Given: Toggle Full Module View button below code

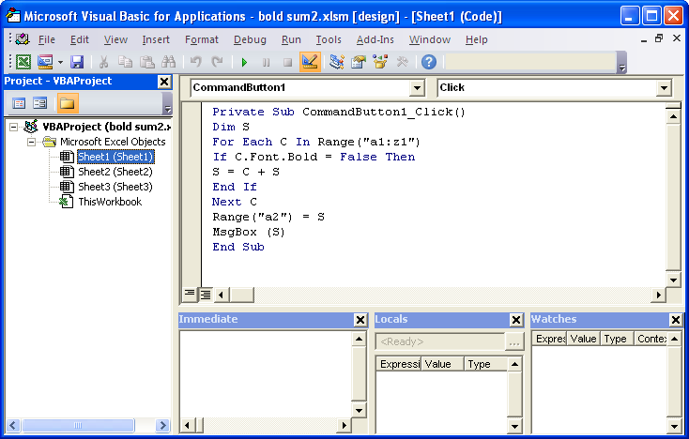Looking at the screenshot, I should click(206, 295).
